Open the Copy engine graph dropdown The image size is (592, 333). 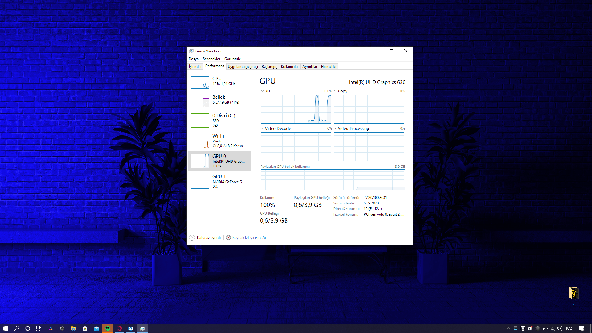point(335,91)
